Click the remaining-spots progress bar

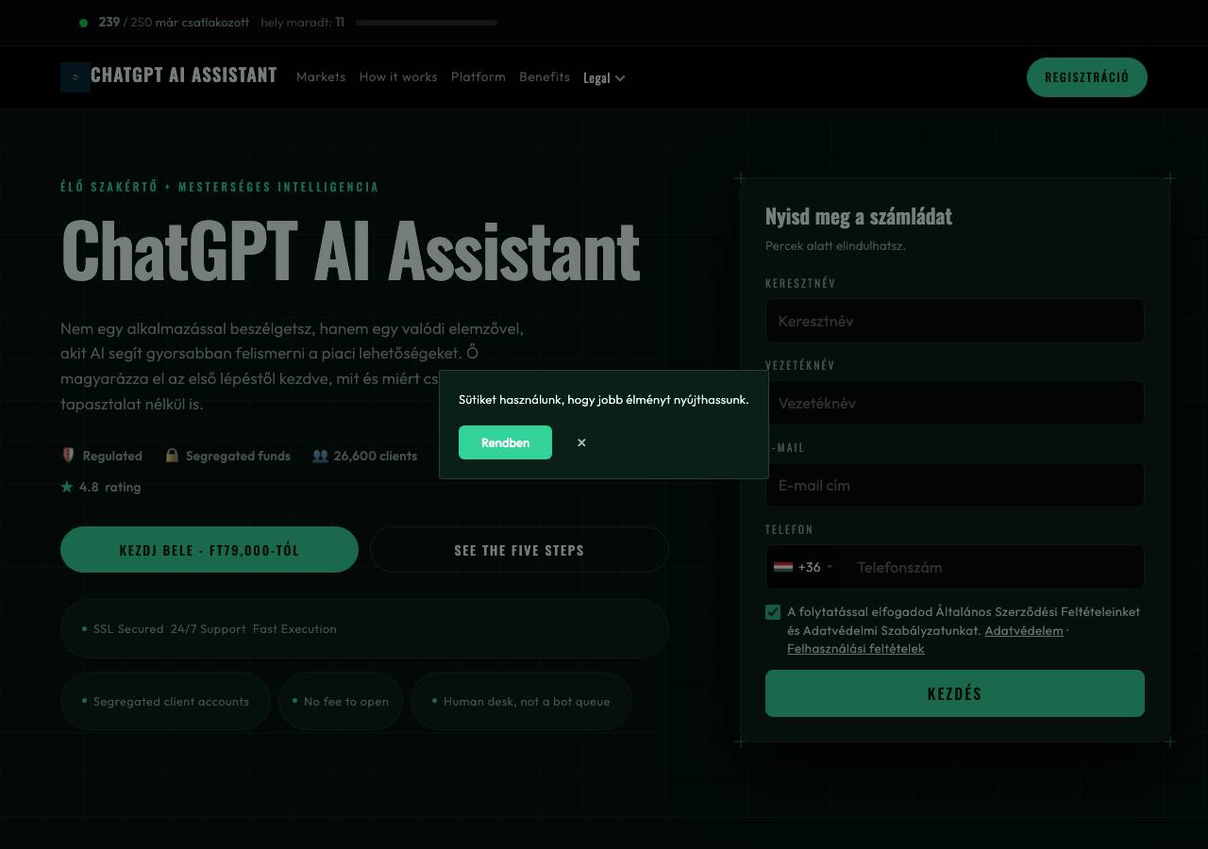pyautogui.click(x=427, y=23)
